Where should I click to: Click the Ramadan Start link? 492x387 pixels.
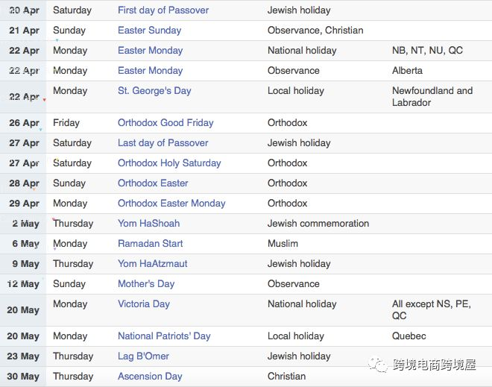point(151,243)
